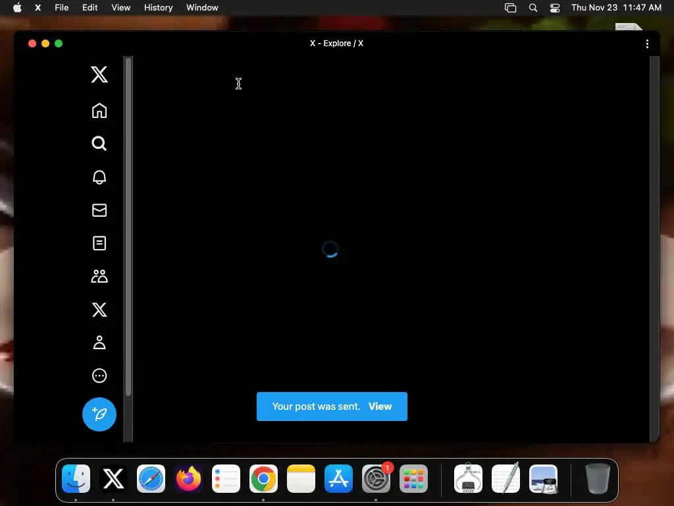Open Messages envelope icon
The width and height of the screenshot is (674, 506).
tap(99, 210)
